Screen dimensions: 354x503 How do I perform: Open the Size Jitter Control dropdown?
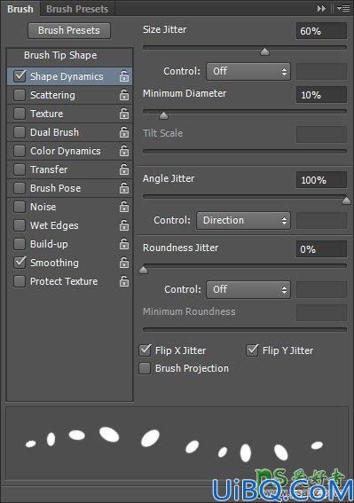click(x=248, y=71)
